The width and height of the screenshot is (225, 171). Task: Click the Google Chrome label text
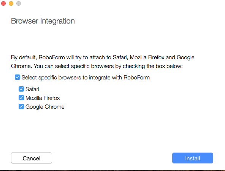45,107
